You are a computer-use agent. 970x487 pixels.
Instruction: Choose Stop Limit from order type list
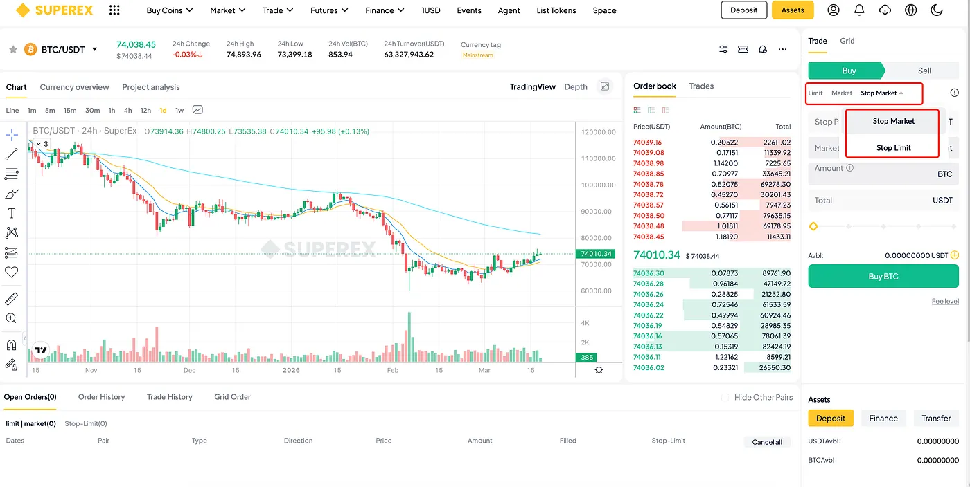pos(893,147)
